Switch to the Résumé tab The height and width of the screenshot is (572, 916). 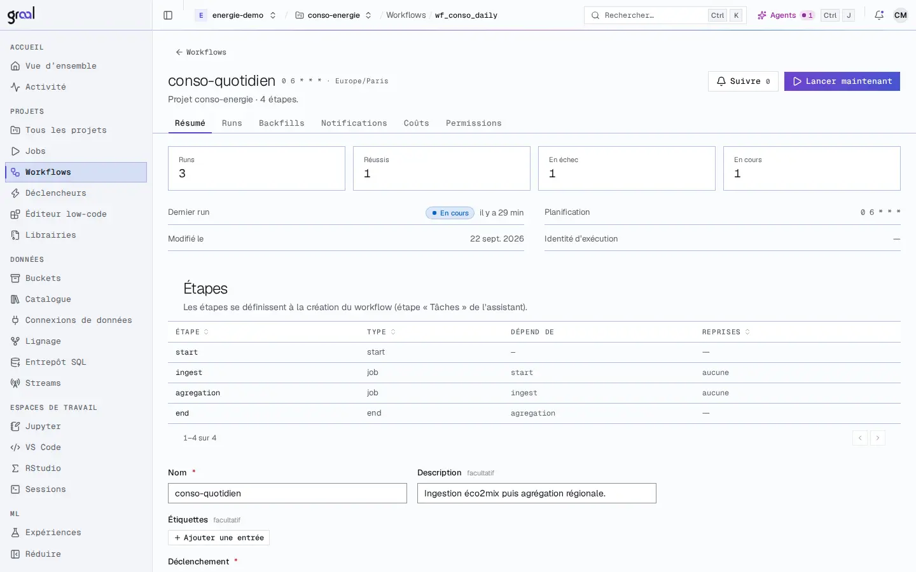(190, 123)
